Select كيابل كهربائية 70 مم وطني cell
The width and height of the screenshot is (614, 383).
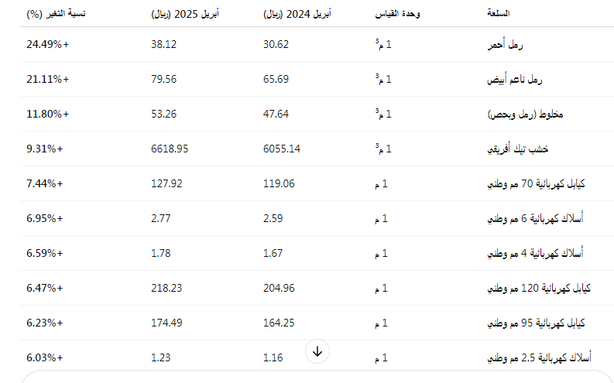[x=536, y=183]
